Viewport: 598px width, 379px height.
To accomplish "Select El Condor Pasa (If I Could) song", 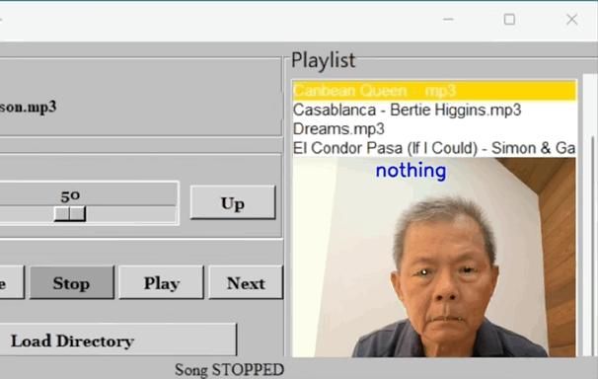I will (434, 148).
